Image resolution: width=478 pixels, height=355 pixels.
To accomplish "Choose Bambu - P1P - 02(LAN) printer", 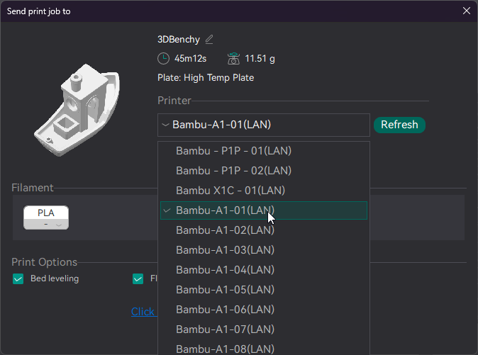I will point(264,171).
